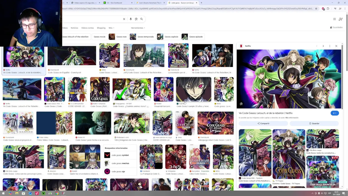Open the Windows Start menu
Screen dimensions: 348x196
point(4,194)
